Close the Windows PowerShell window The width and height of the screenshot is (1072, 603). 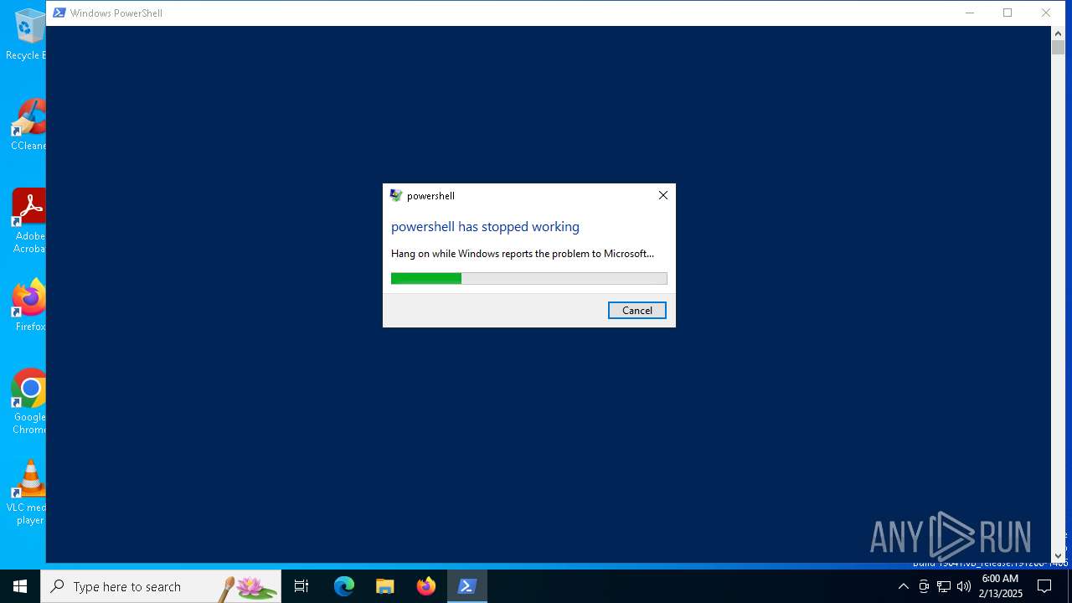1046,13
